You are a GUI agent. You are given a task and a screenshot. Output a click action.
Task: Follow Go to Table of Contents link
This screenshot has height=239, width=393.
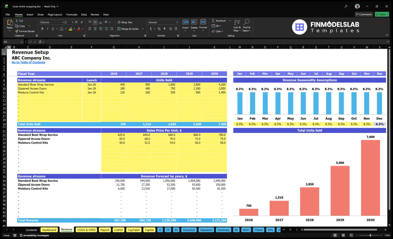pos(28,62)
